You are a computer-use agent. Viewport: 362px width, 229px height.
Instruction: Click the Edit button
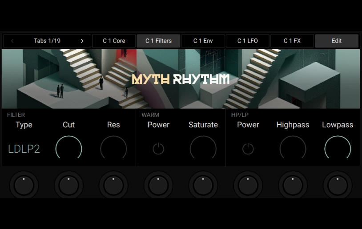coord(337,41)
